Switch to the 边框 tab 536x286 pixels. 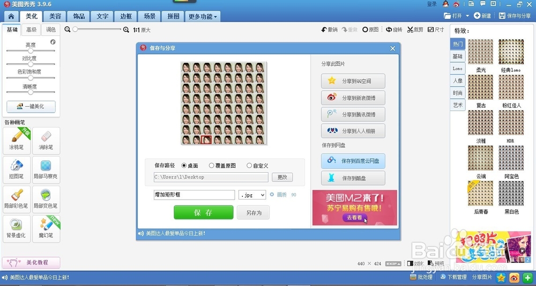pyautogui.click(x=126, y=17)
